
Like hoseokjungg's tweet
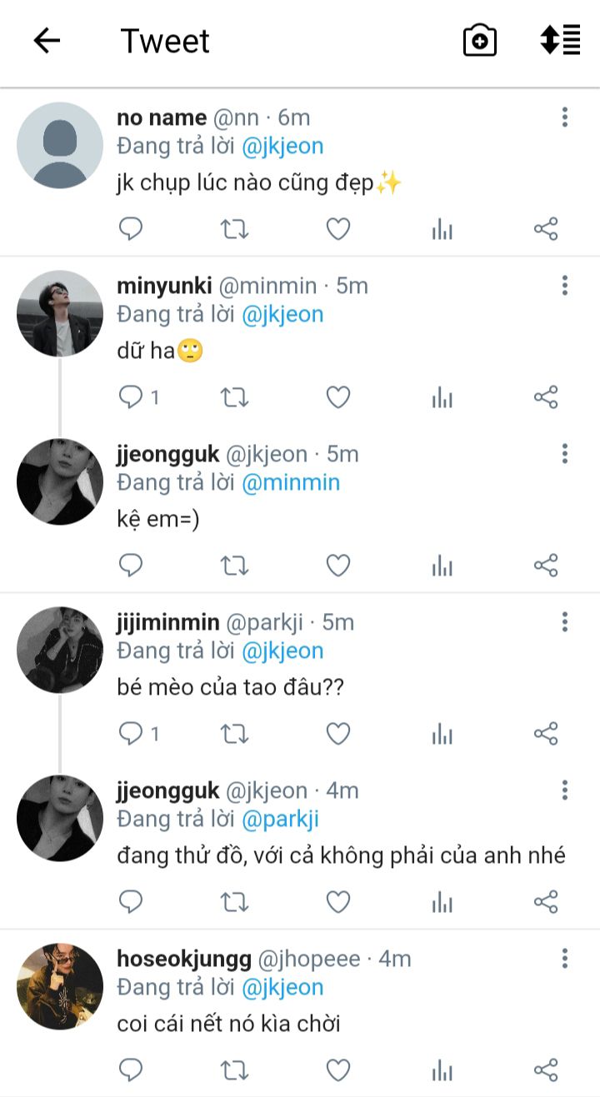[x=337, y=1070]
